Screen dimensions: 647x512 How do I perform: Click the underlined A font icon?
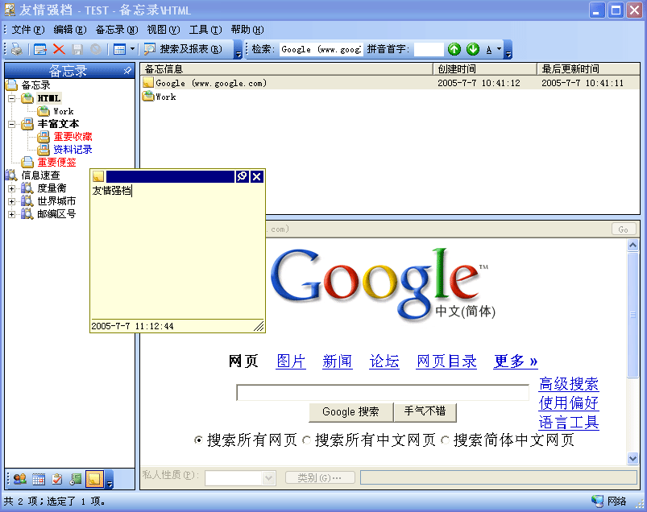pos(489,49)
